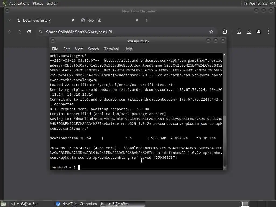Click the terminal prompt line [vm3@vm3 ~]$
The width and height of the screenshot is (276, 207).
pyautogui.click(x=63, y=167)
